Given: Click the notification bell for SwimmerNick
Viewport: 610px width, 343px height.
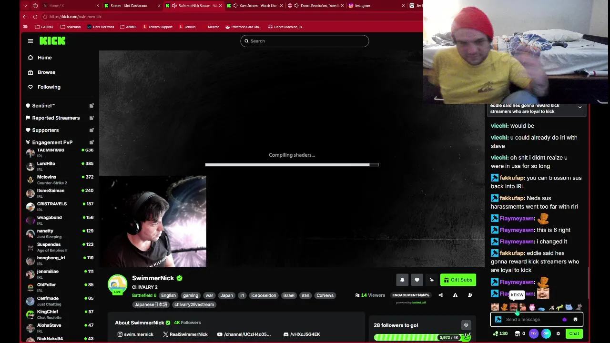Looking at the screenshot, I should [x=402, y=280].
